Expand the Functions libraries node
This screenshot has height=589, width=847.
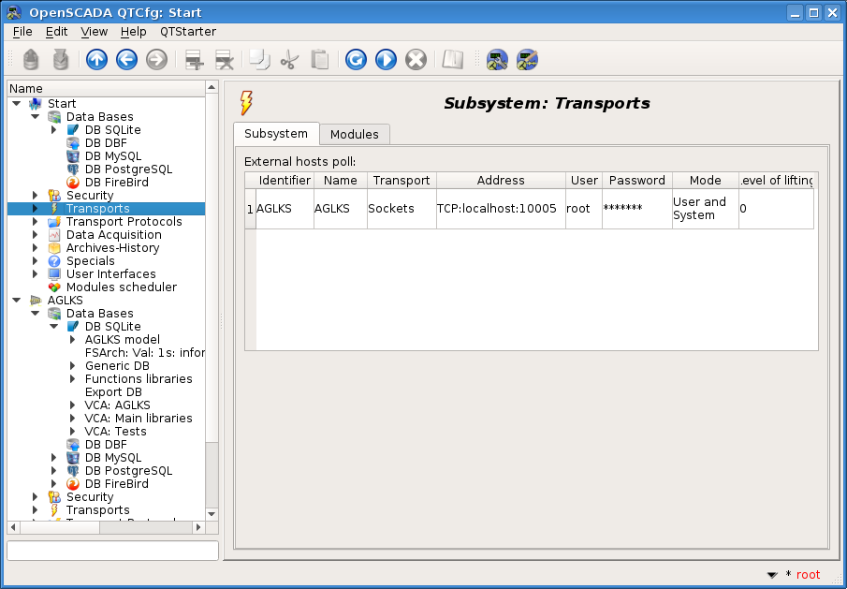(x=72, y=379)
